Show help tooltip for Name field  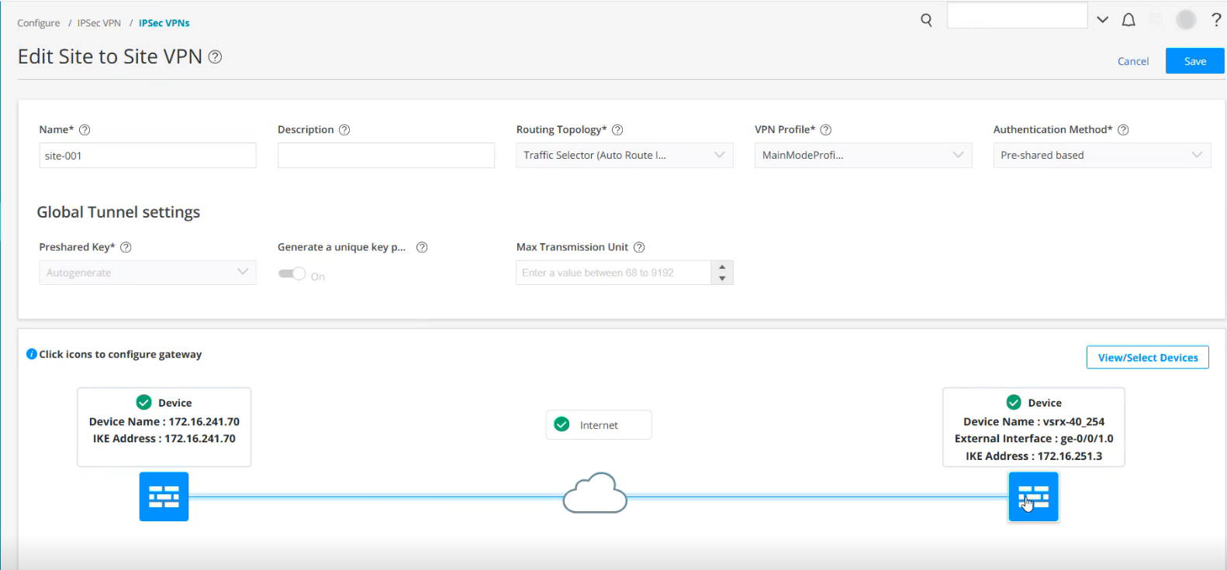coord(85,130)
